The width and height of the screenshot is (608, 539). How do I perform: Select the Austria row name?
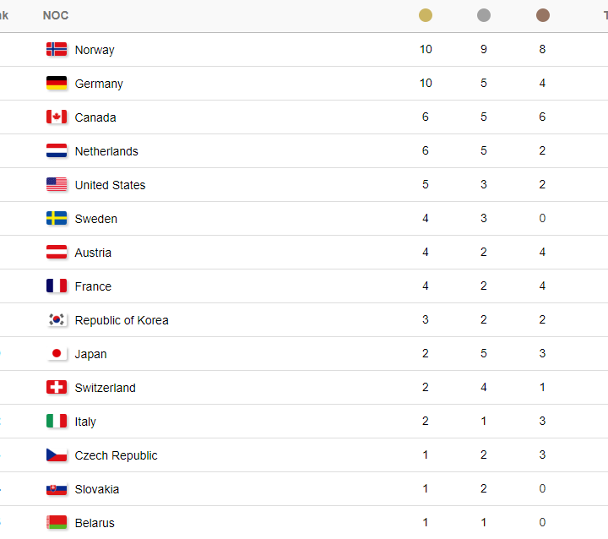pos(93,253)
